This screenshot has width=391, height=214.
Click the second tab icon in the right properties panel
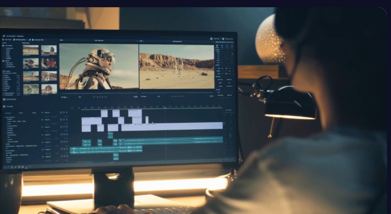222,46
